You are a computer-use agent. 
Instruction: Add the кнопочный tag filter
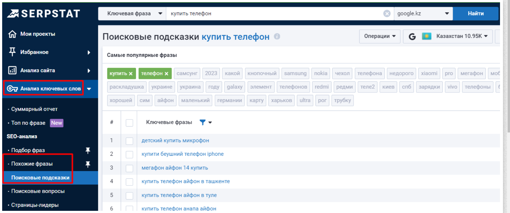(262, 74)
